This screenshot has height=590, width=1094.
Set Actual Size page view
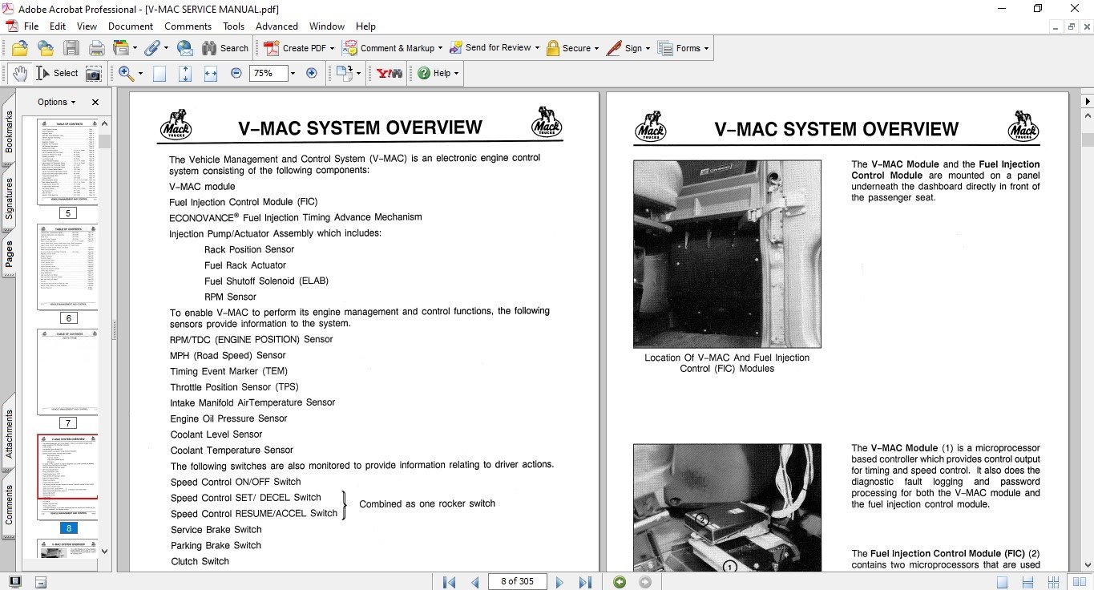pos(159,73)
